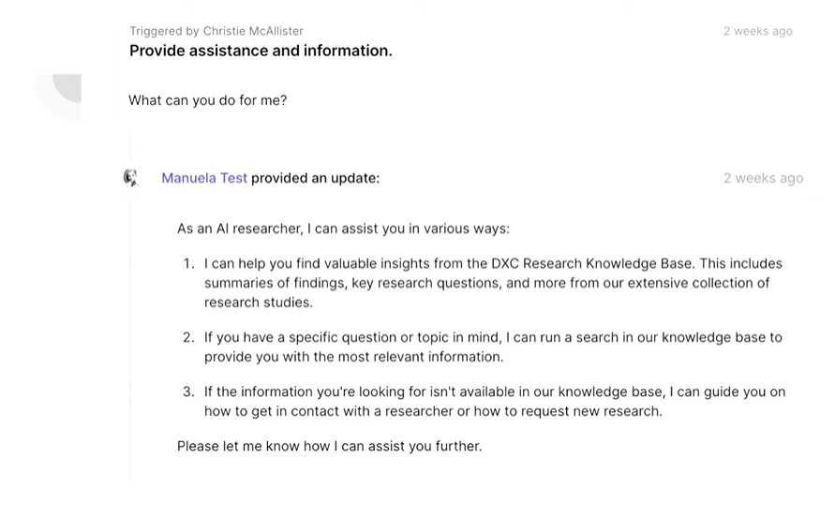The height and width of the screenshot is (517, 835).
Task: Click the "summaries of findings" text line
Action: click(486, 283)
